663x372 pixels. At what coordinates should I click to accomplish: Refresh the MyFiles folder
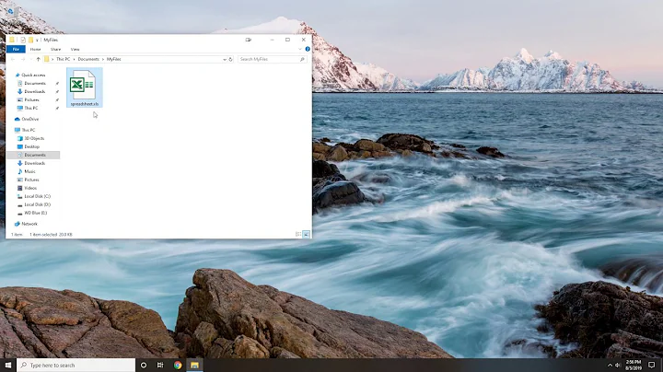[x=230, y=59]
